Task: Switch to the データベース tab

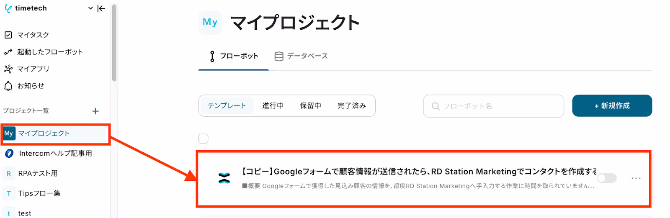Action: [301, 56]
